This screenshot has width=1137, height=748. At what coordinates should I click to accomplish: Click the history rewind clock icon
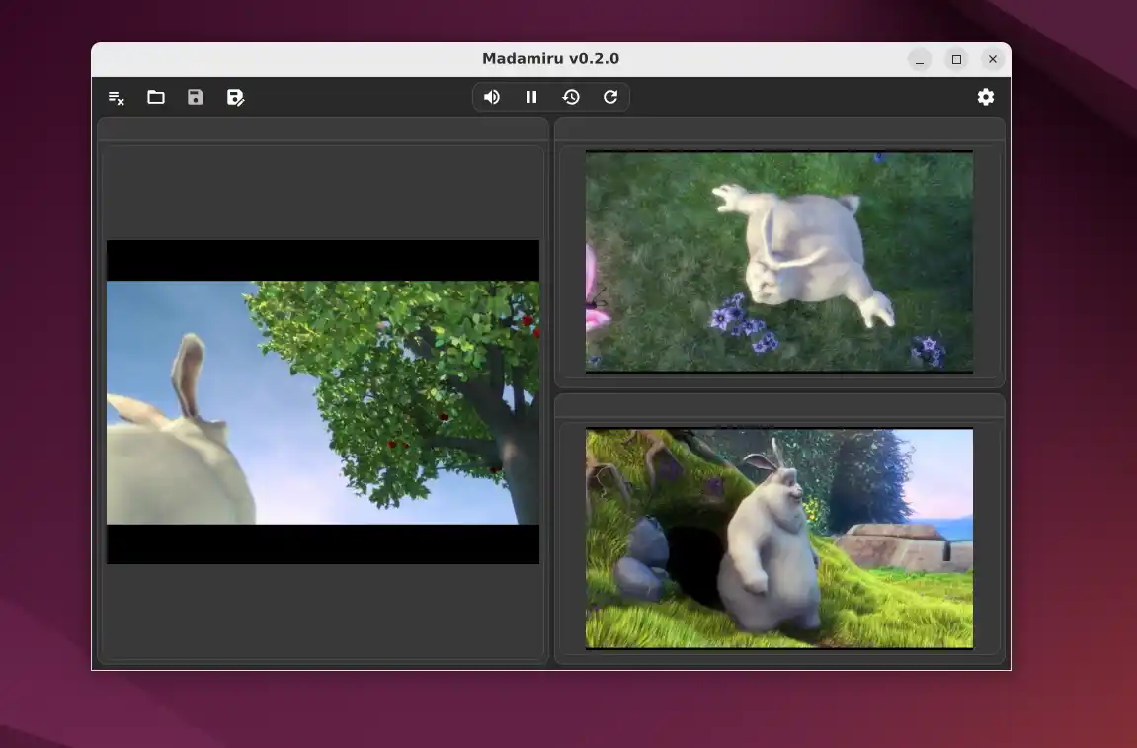tap(571, 97)
